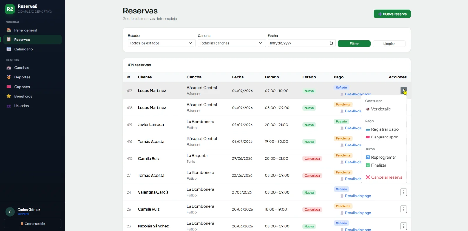Click the eye icon beside Ver detalle

tap(368, 109)
